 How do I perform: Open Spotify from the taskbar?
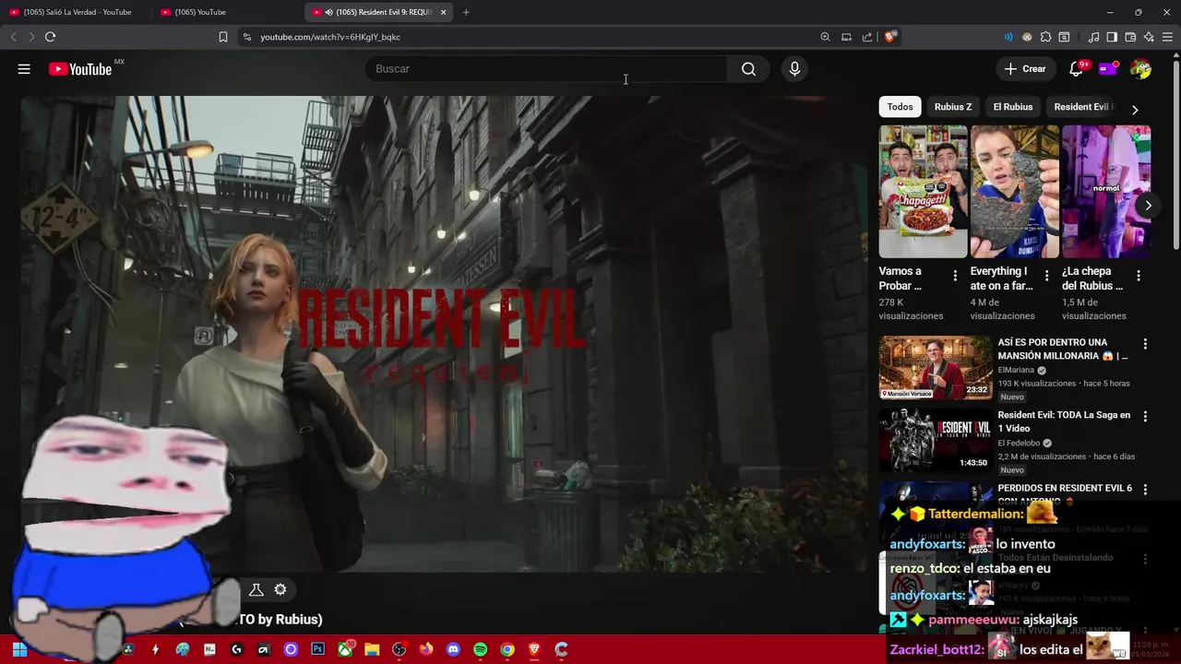tap(480, 649)
